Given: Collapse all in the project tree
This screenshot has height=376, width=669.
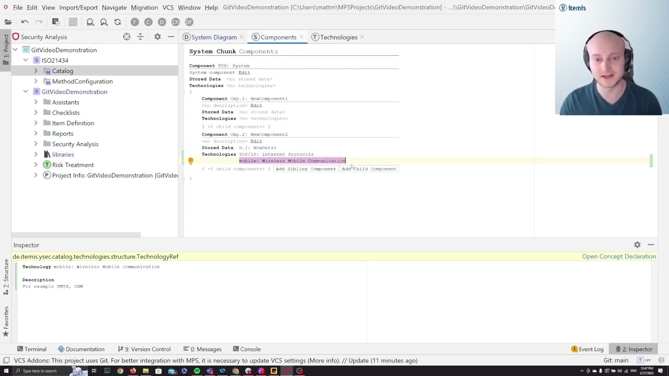Looking at the screenshot, I should (x=140, y=37).
